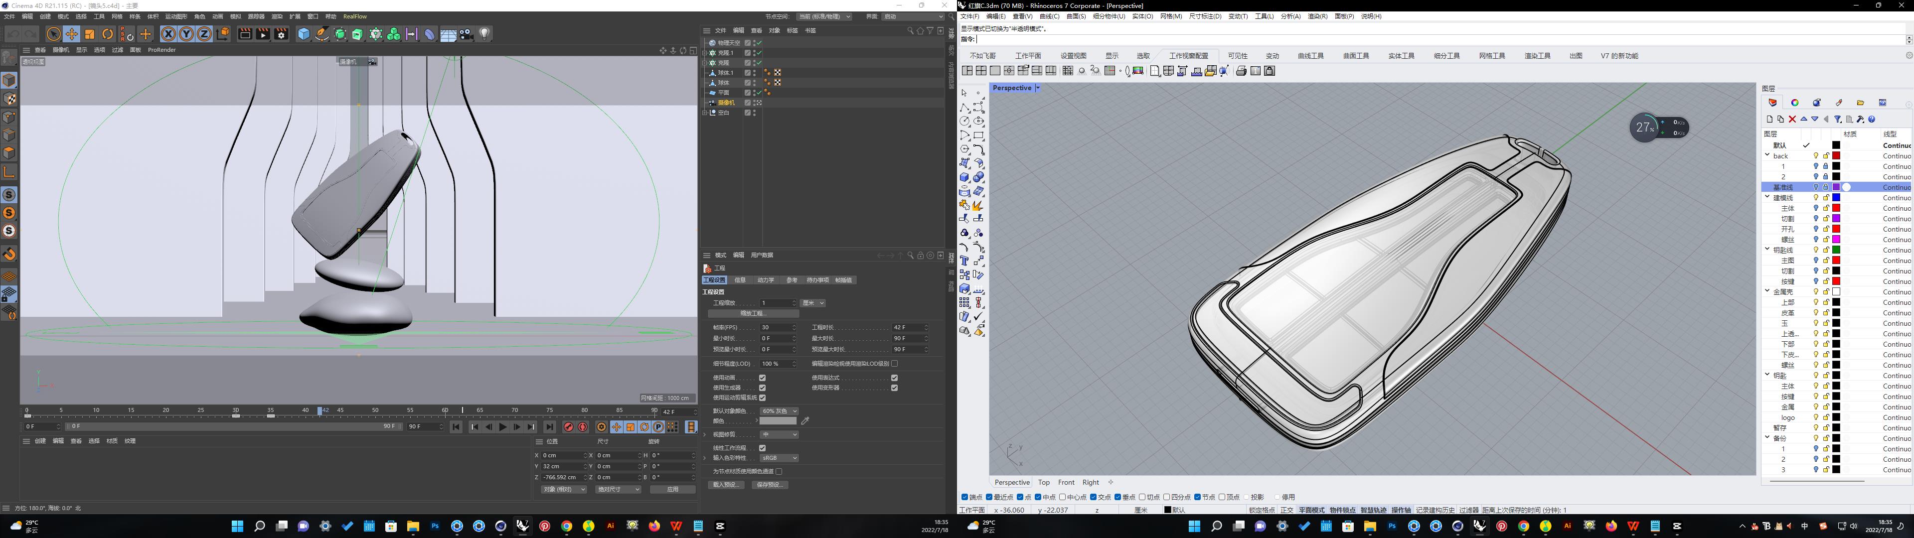Image resolution: width=1914 pixels, height=538 pixels.
Task: Click Rhino print icon in toolbar
Action: 1241,71
